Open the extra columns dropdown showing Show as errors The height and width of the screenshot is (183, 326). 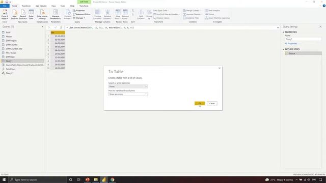click(x=128, y=94)
